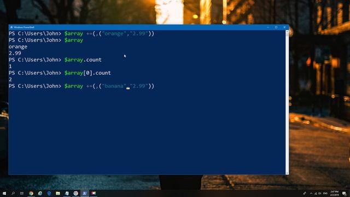This screenshot has width=350, height=197.
Task: Click the PowerShell scrollbar down arrow
Action: (287, 173)
